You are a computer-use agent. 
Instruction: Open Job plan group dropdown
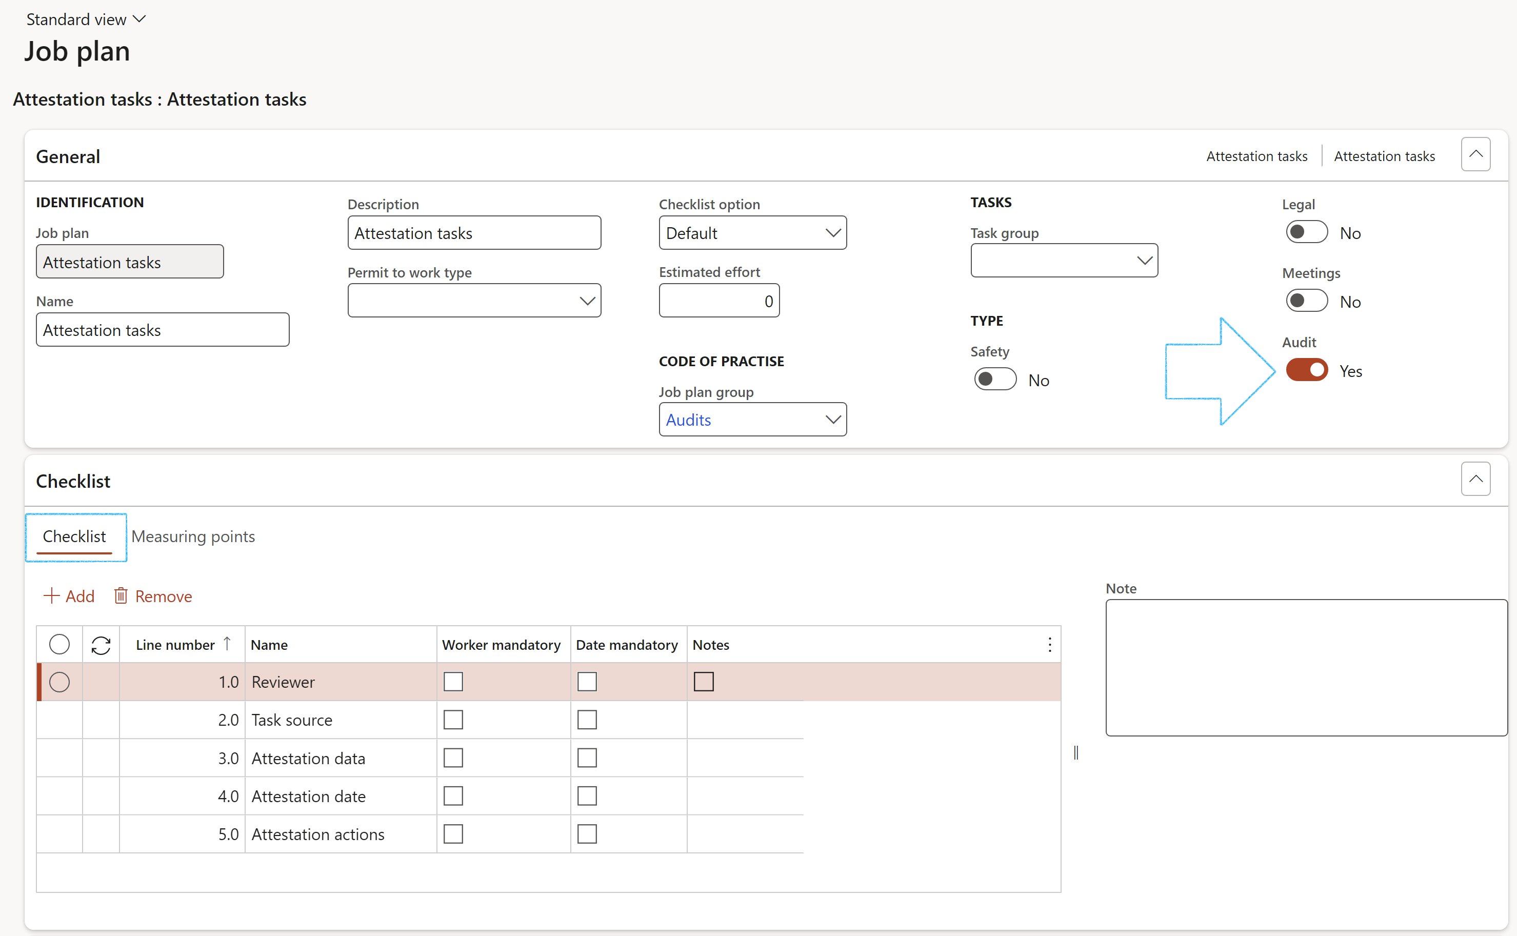(x=833, y=420)
